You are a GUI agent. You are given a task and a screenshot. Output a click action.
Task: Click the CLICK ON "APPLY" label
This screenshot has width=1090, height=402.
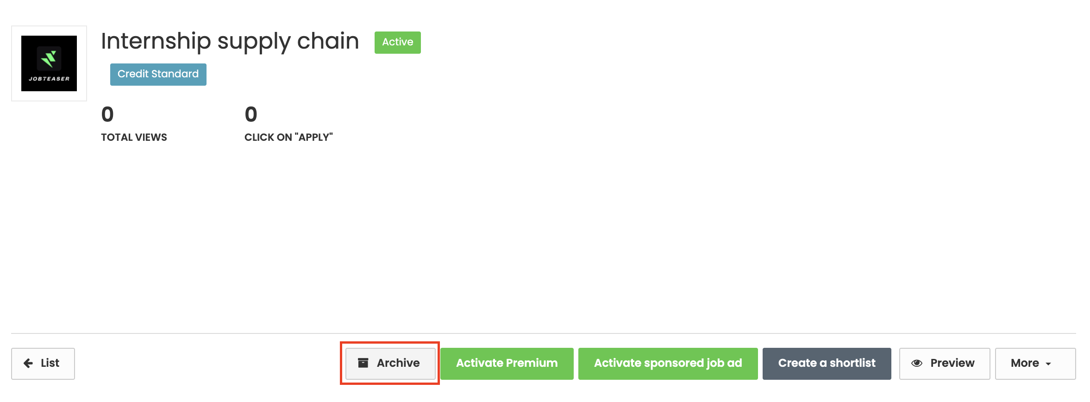click(x=288, y=138)
